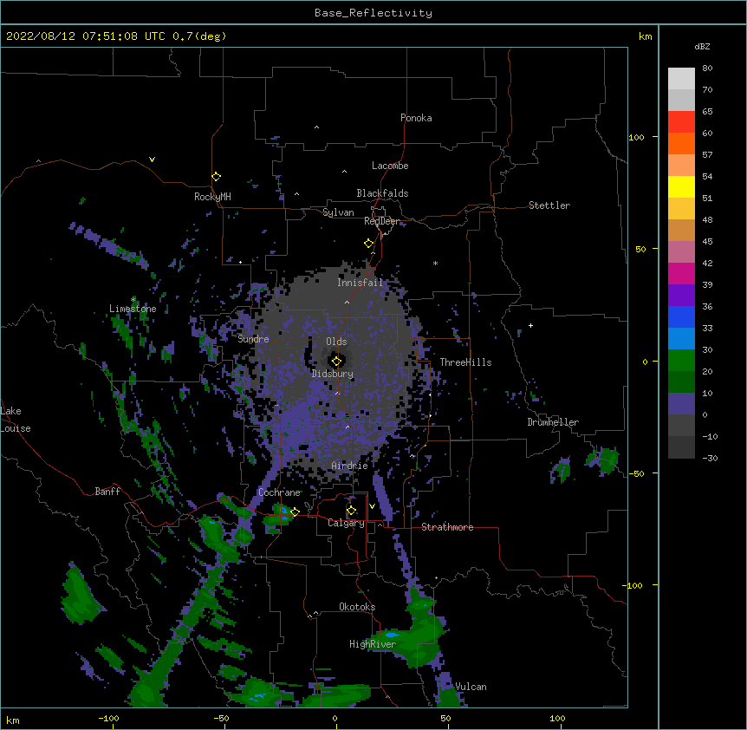Click the RedDeer label
This screenshot has height=730, width=747.
(382, 221)
